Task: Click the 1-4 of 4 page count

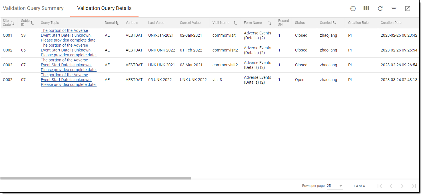Action: tap(359, 186)
